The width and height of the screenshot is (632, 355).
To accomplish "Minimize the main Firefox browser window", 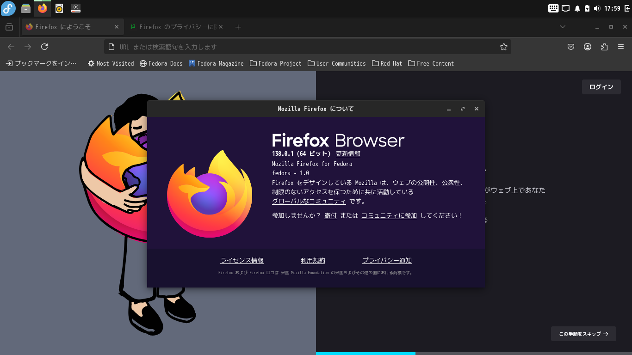I will click(x=597, y=27).
